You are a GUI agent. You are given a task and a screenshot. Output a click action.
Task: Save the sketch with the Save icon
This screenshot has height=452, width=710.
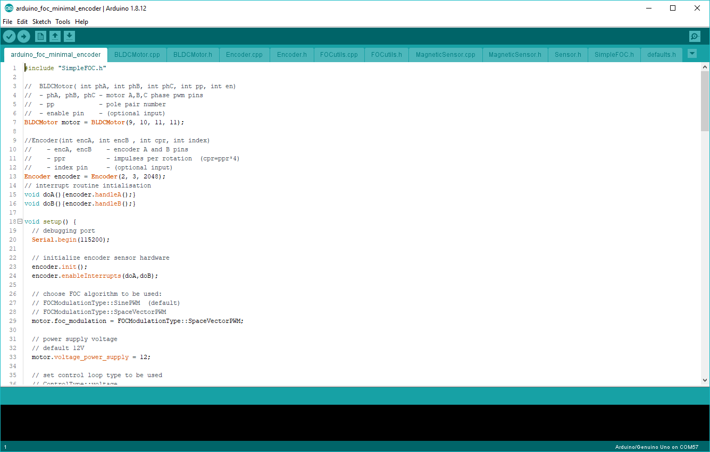70,36
